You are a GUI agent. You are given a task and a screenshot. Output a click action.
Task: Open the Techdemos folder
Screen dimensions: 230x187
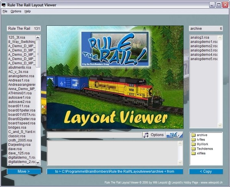pos(204,149)
